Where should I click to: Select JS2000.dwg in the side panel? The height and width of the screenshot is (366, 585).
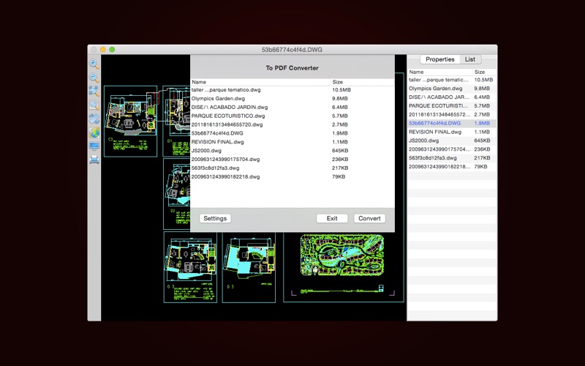452,141
